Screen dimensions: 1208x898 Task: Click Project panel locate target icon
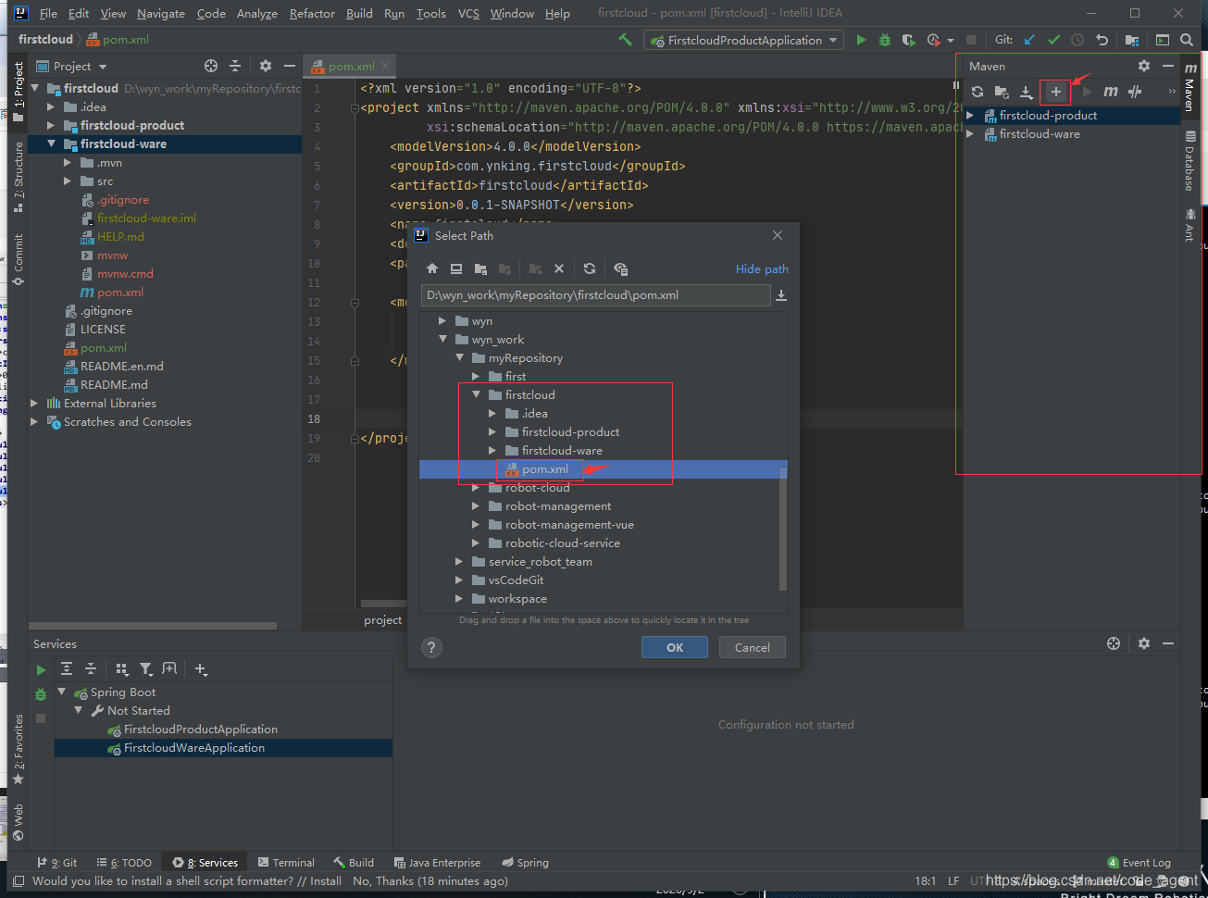click(x=211, y=66)
